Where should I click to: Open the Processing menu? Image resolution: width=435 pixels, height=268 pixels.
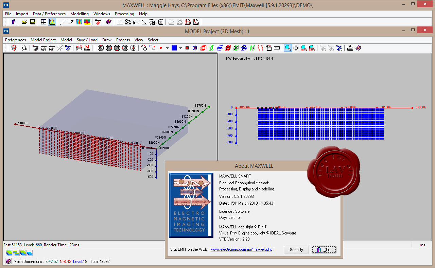click(124, 14)
